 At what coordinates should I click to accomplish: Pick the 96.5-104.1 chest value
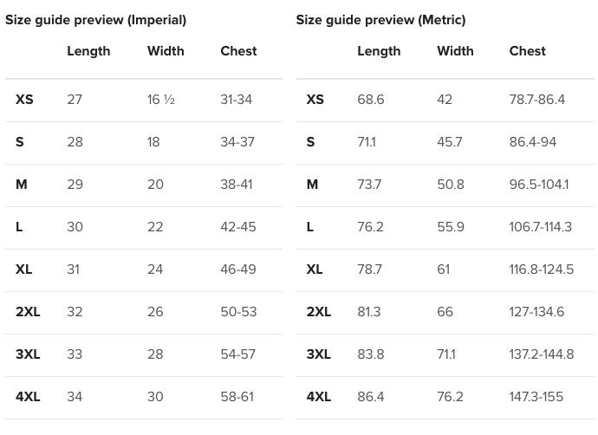click(x=538, y=185)
